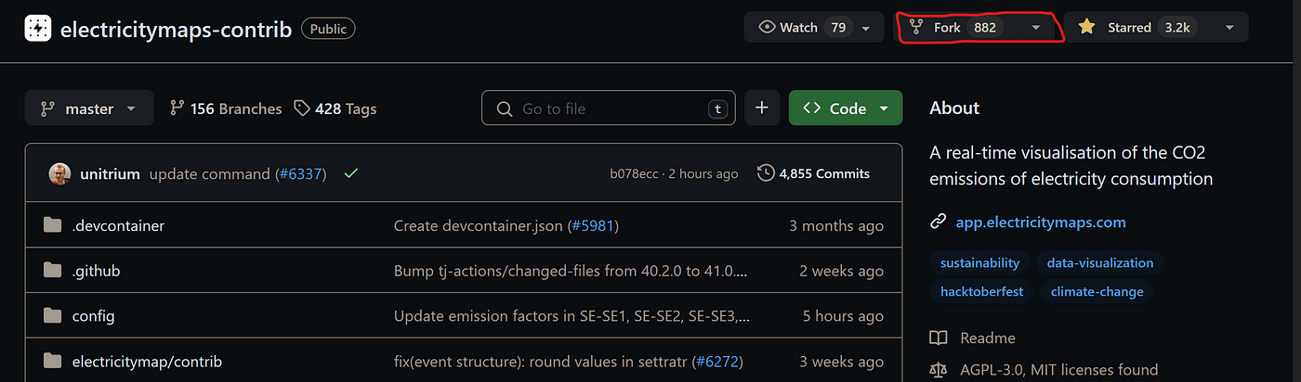Open the app.electricitymaps.com link
This screenshot has width=1301, height=382.
(1040, 223)
